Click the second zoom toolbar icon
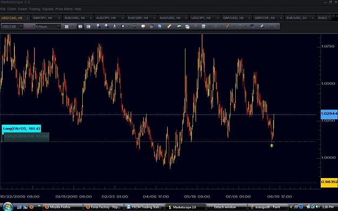 point(89,26)
